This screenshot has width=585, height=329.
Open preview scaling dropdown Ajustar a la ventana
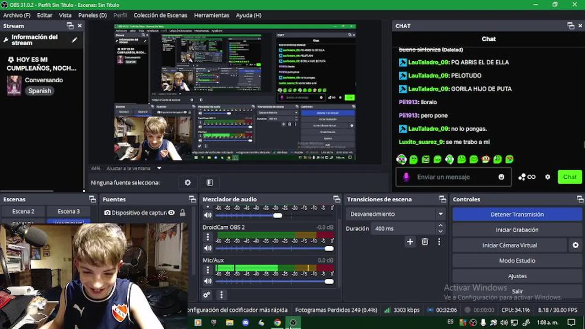coord(133,168)
